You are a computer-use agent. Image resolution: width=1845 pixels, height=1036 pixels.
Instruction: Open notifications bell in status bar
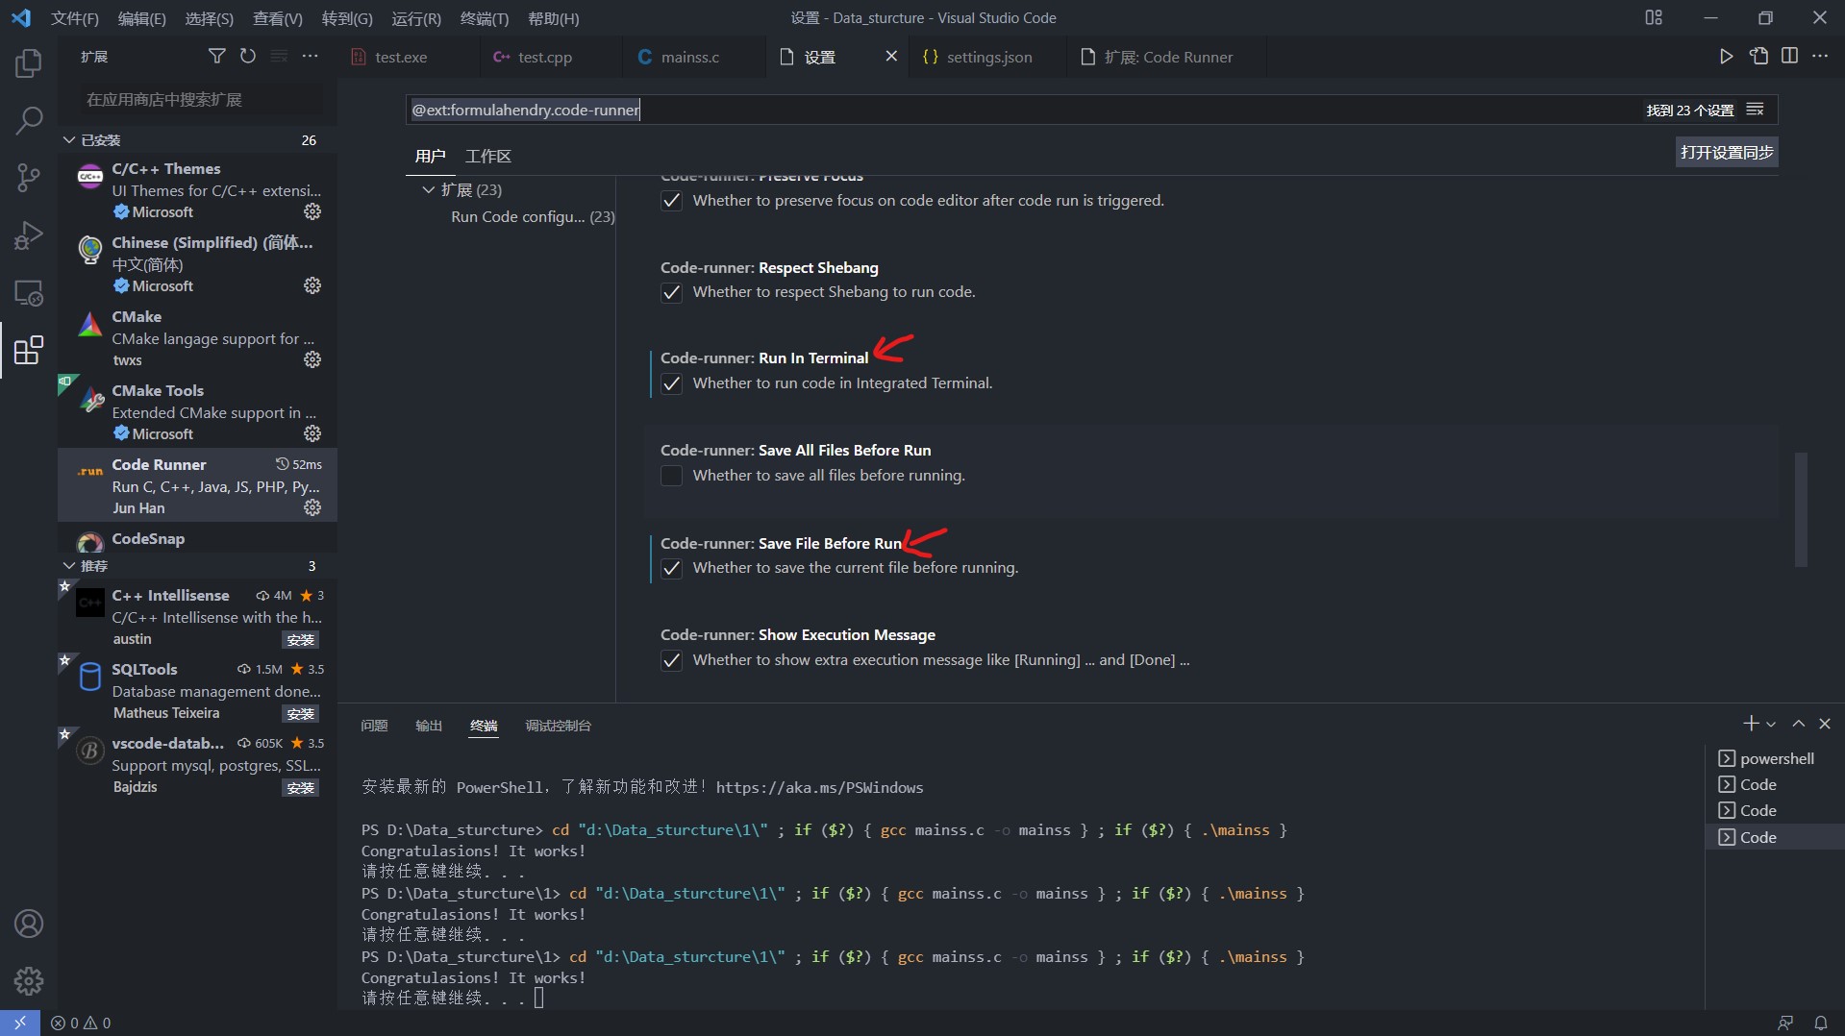1820,1023
